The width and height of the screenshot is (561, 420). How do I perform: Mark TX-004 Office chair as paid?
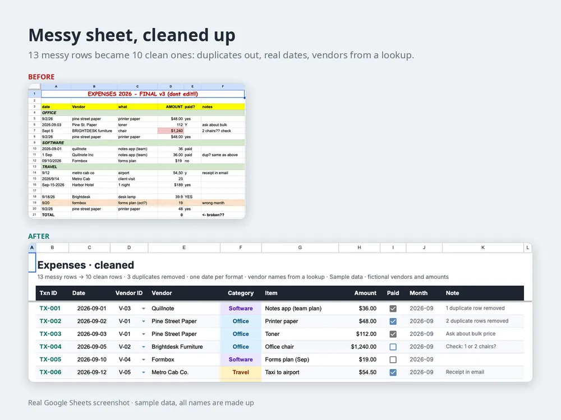[x=393, y=347]
